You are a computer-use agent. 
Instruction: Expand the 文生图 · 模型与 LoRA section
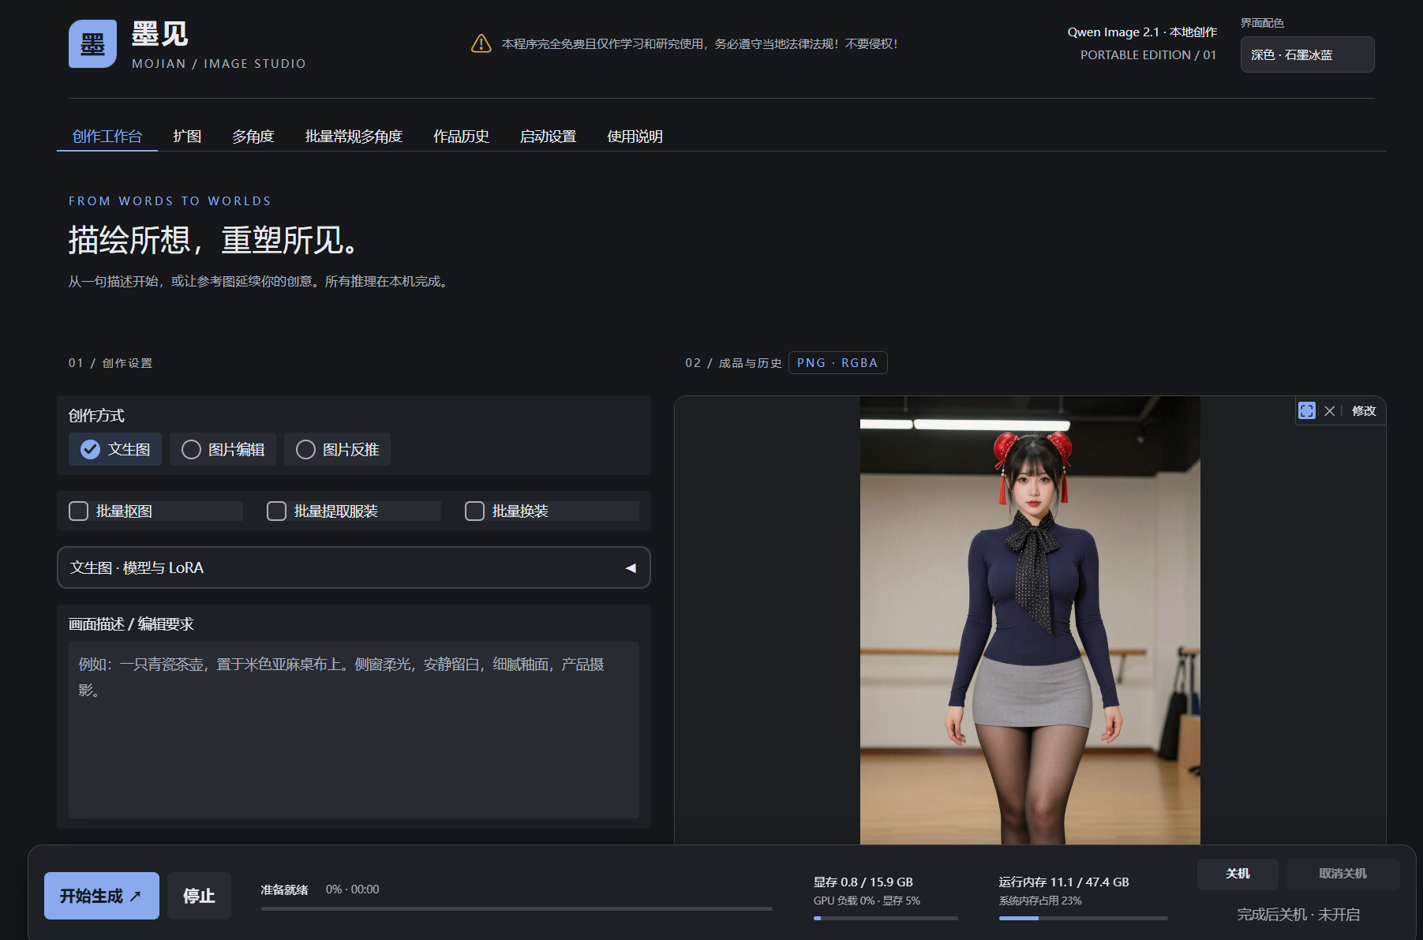tap(354, 567)
